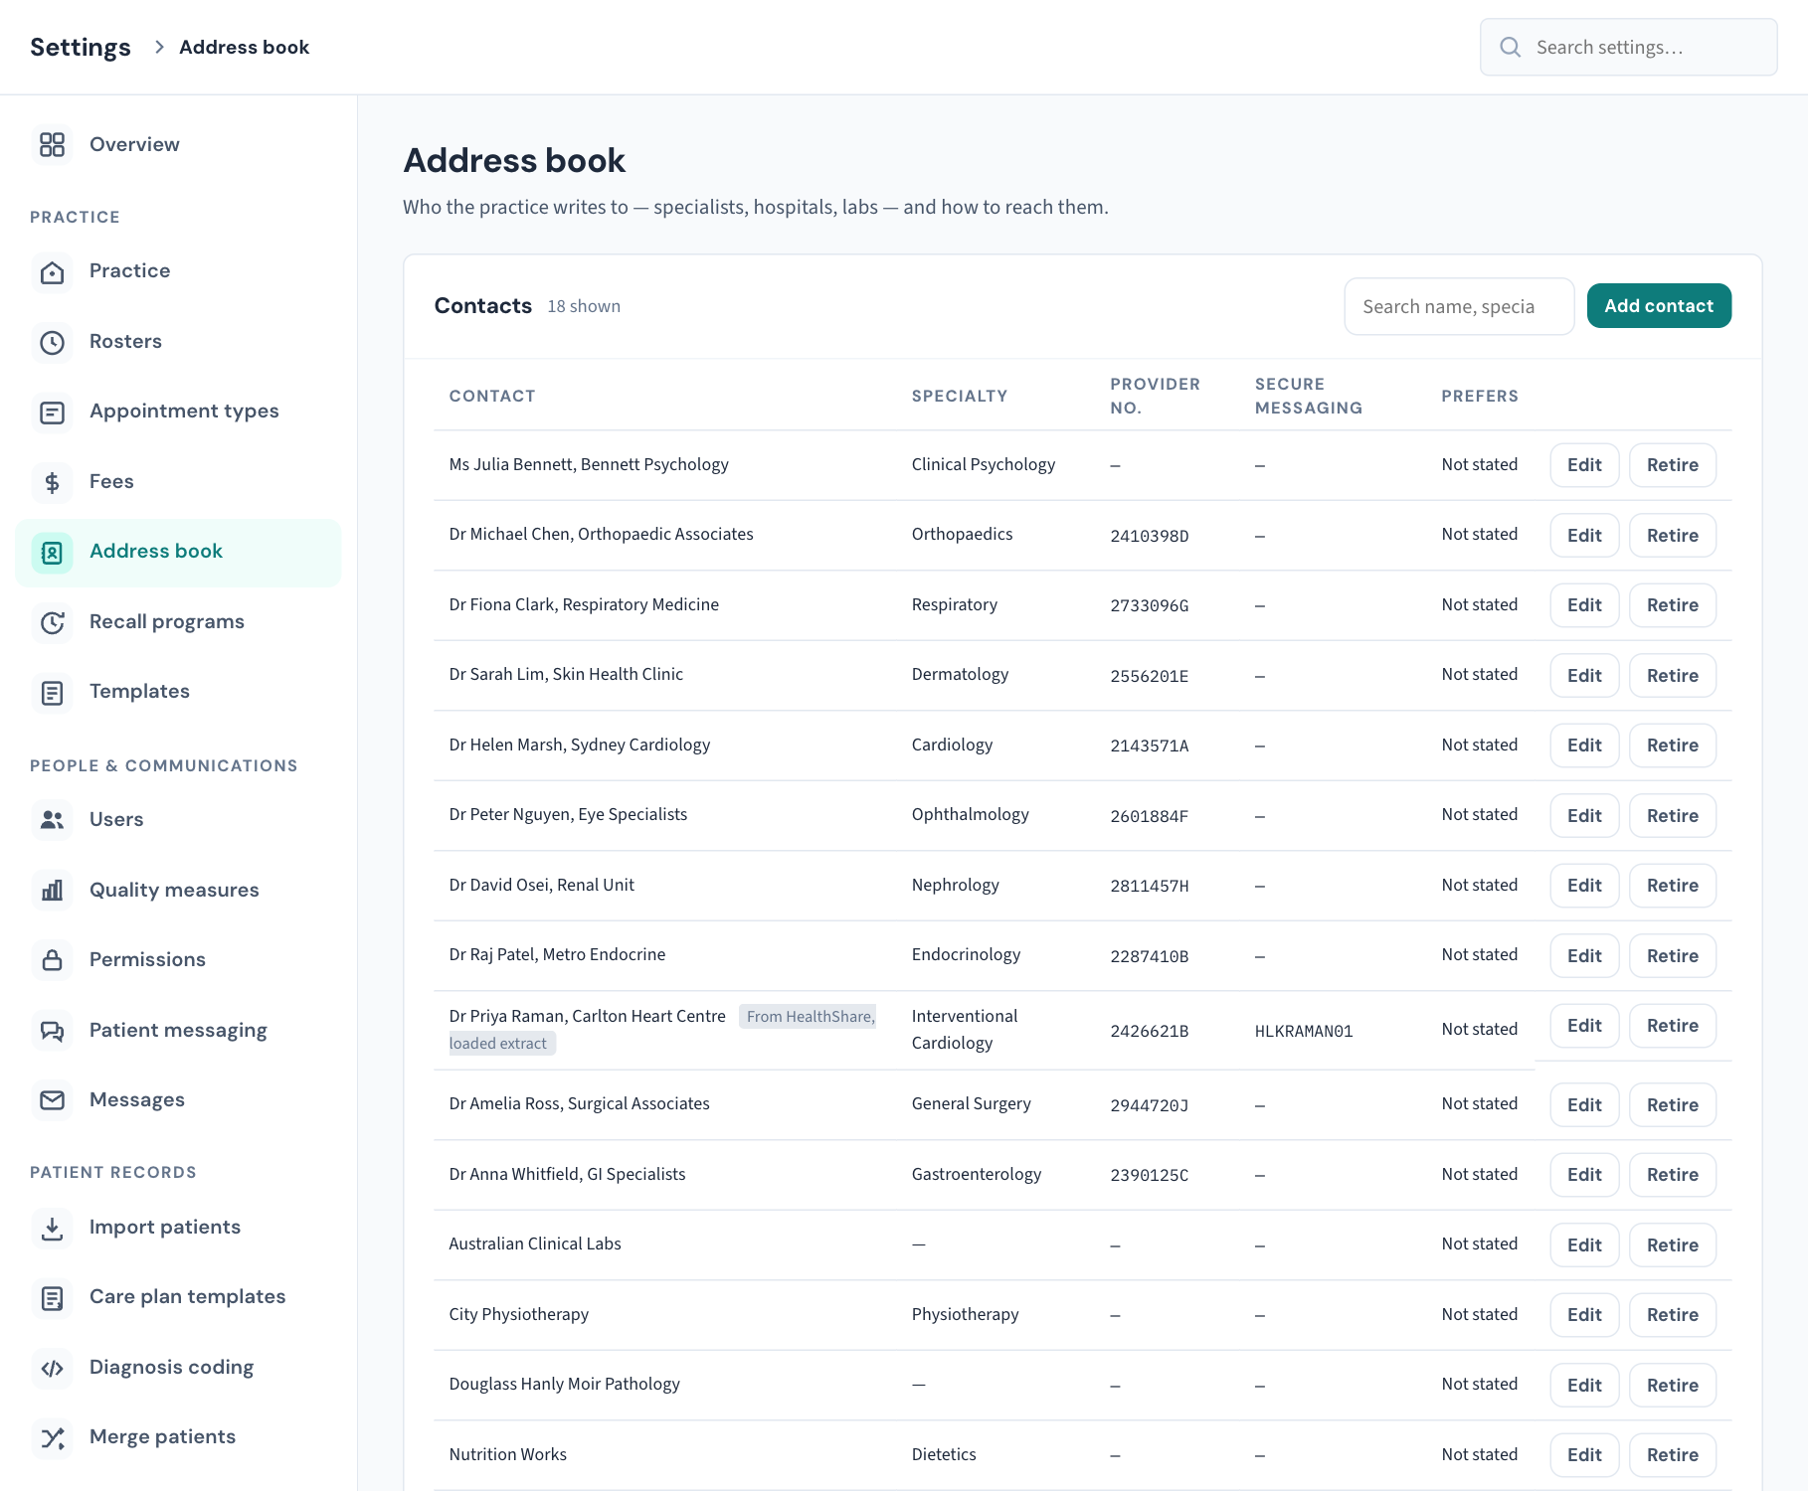
Task: Click the contacts search name field
Action: point(1459,306)
